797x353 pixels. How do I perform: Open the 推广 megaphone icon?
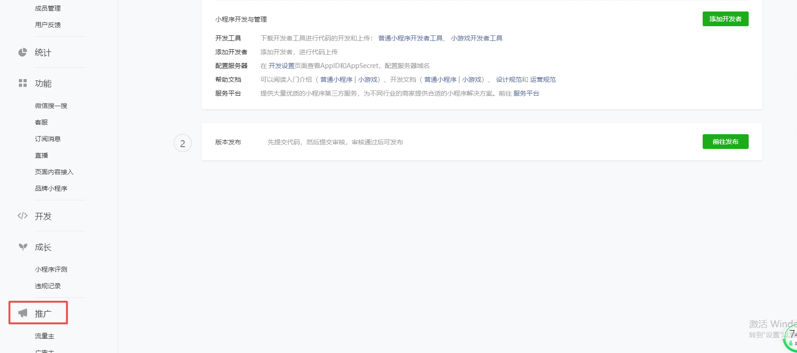[x=23, y=313]
